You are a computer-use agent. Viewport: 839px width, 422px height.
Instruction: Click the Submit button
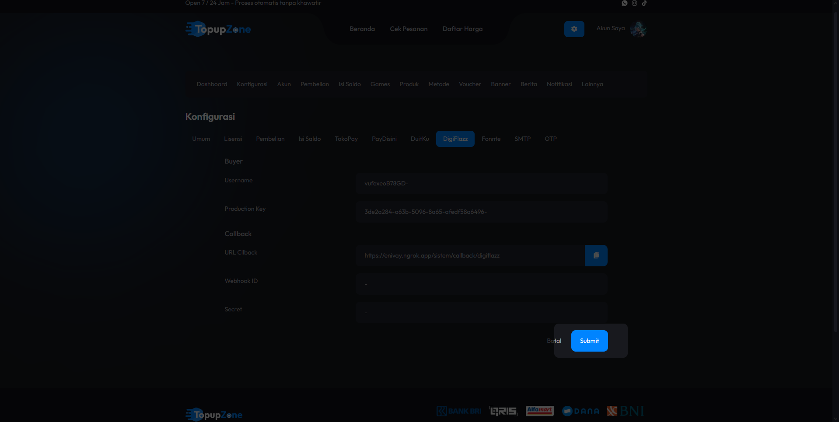[x=589, y=341]
